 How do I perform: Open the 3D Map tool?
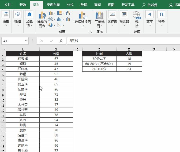(x=99, y=20)
